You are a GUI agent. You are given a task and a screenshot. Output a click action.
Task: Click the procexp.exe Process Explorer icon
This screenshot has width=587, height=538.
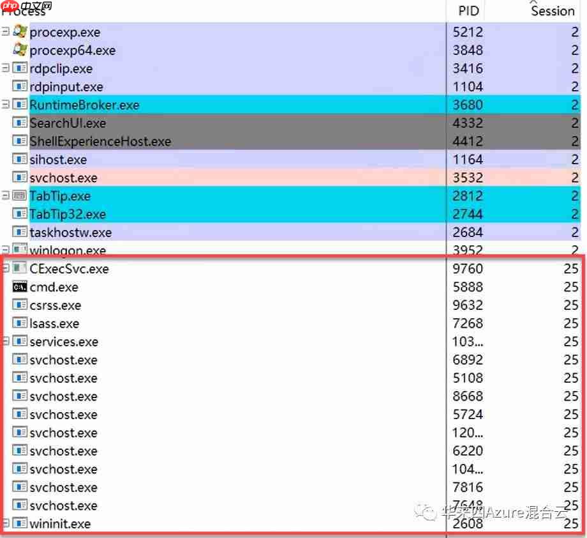19,32
